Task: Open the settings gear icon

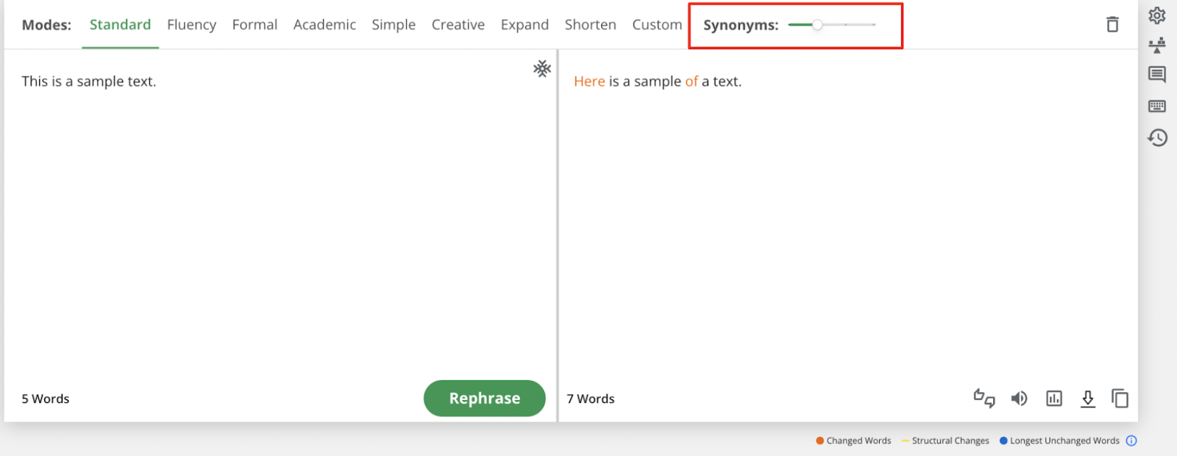Action: pyautogui.click(x=1157, y=15)
